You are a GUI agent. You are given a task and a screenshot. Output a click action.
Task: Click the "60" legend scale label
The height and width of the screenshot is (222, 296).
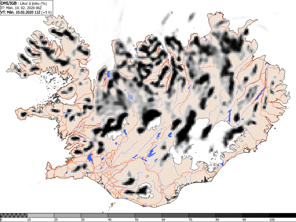[x=163, y=220]
